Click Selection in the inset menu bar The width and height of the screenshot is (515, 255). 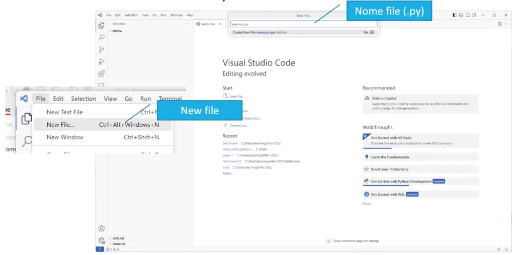[84, 99]
